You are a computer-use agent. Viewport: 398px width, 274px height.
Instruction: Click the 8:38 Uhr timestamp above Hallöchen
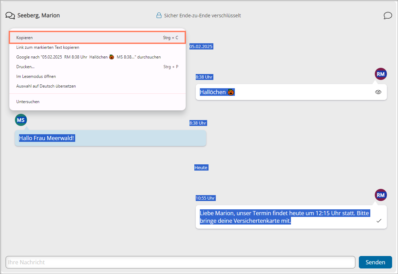pyautogui.click(x=204, y=77)
